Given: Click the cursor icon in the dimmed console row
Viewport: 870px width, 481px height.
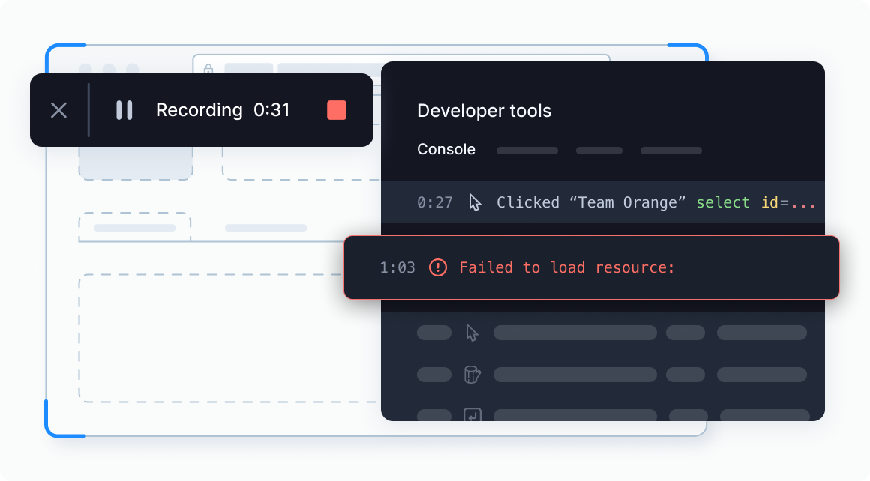Looking at the screenshot, I should (x=472, y=333).
